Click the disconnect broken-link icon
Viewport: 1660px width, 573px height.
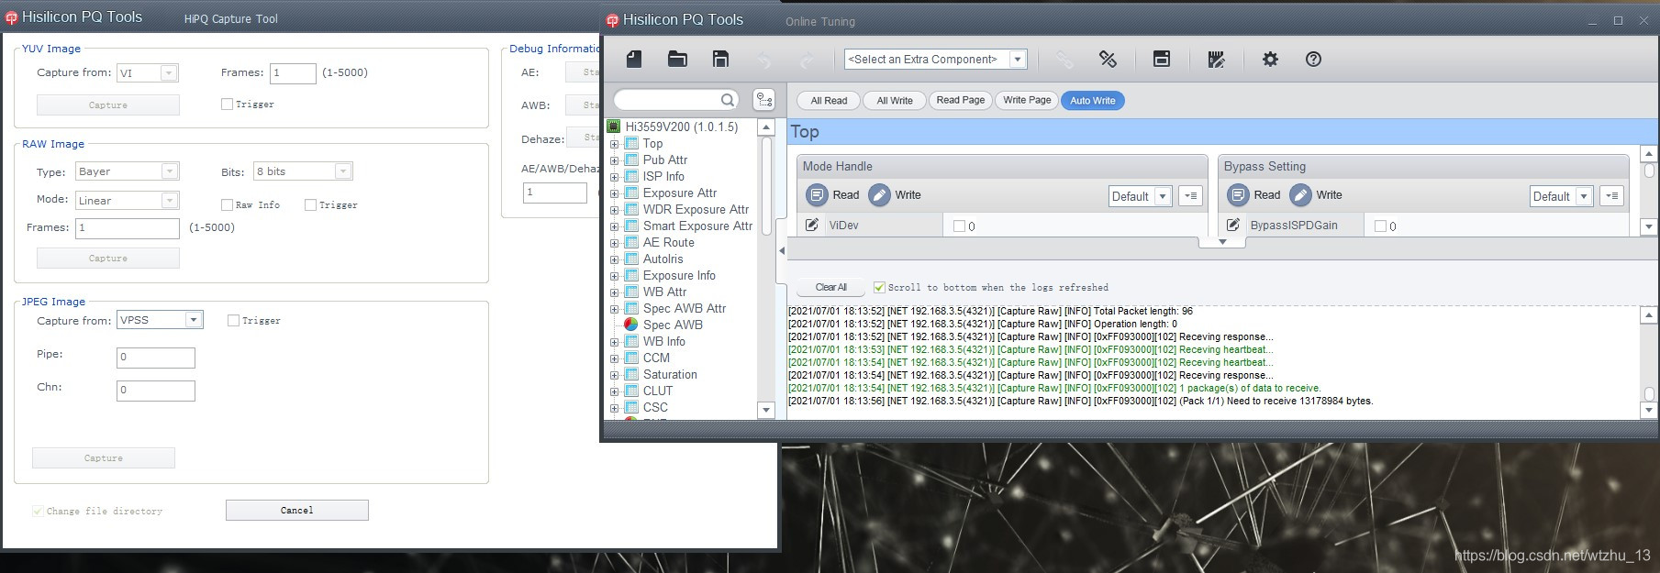click(1108, 60)
